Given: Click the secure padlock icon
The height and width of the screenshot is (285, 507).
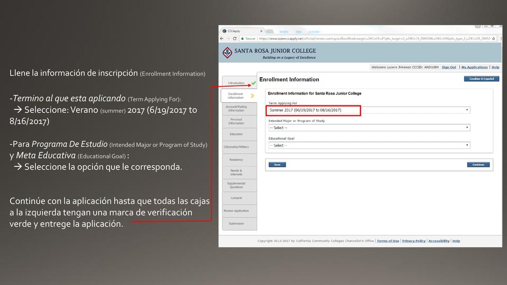Looking at the screenshot, I should pyautogui.click(x=242, y=39).
